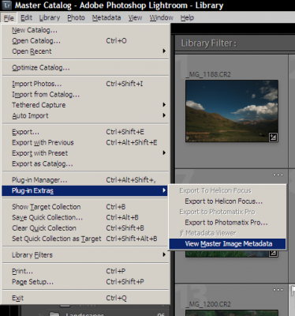Open the Metadata menu

click(106, 17)
